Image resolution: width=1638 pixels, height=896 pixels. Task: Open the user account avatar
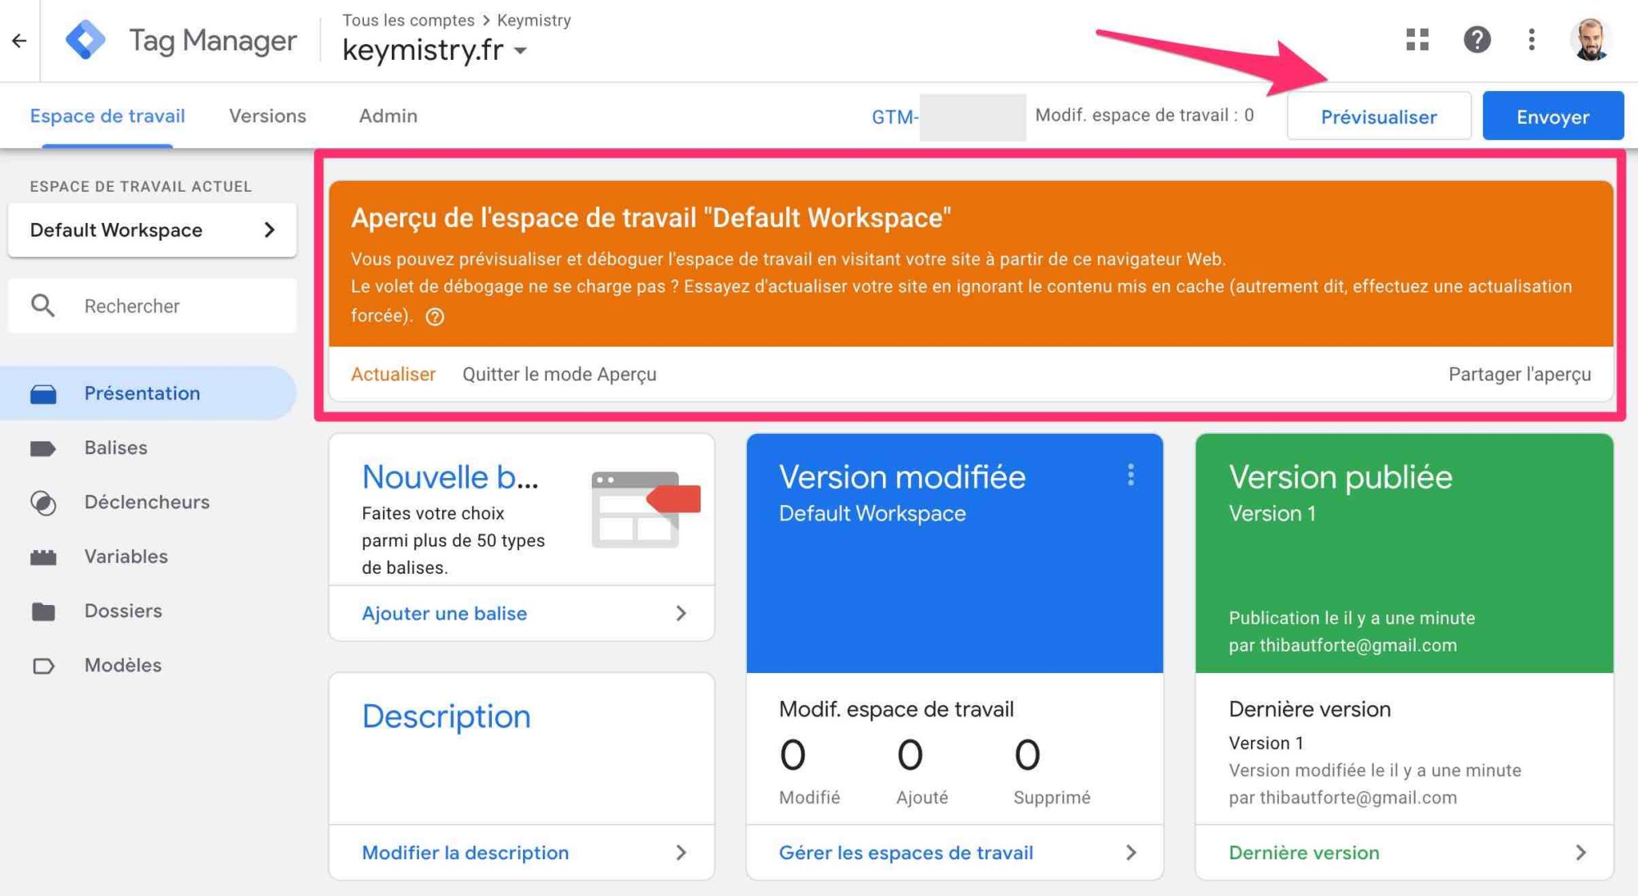pyautogui.click(x=1590, y=39)
